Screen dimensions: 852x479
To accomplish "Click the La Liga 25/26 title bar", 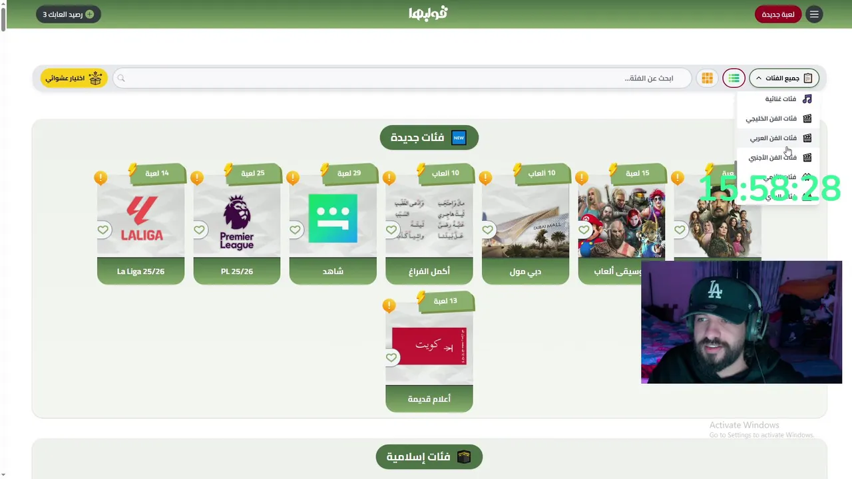I will coord(140,271).
